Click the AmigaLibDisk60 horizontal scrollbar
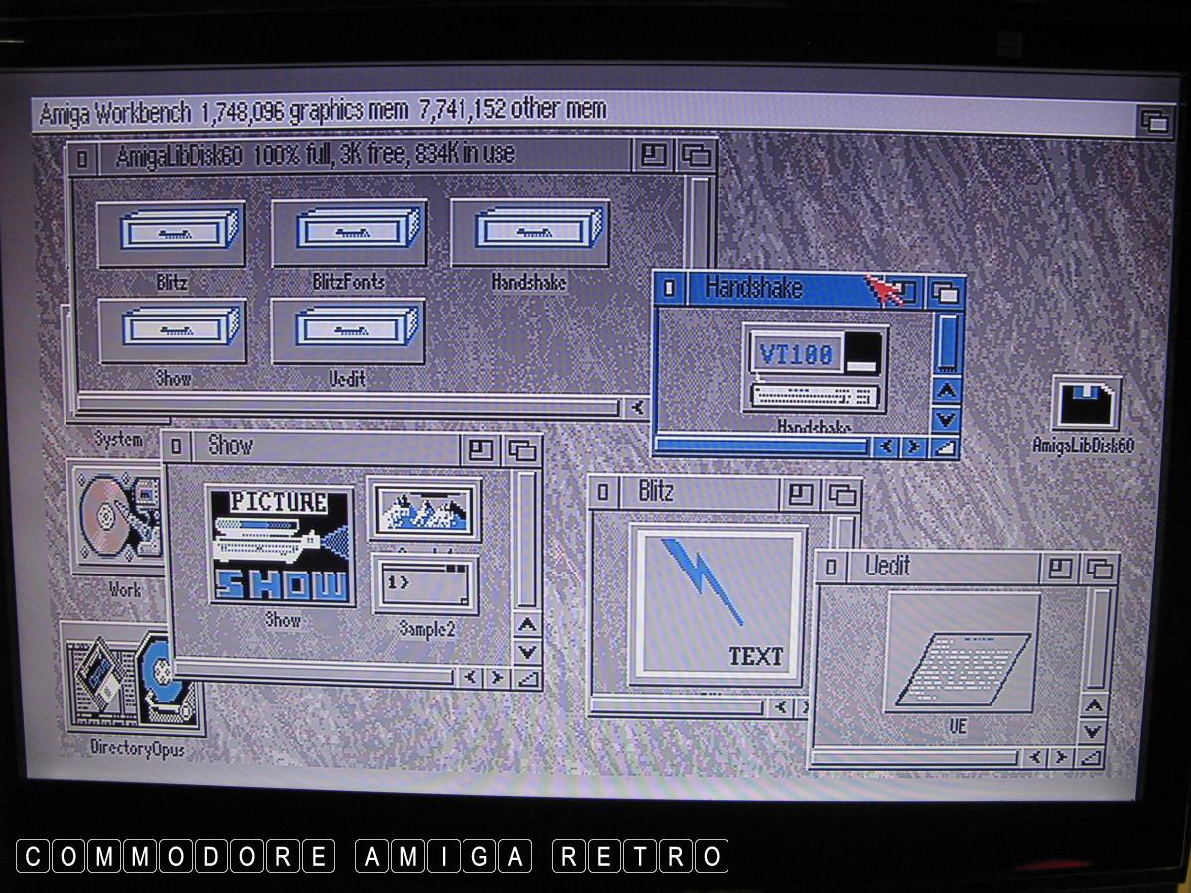This screenshot has width=1191, height=893. pos(347,407)
